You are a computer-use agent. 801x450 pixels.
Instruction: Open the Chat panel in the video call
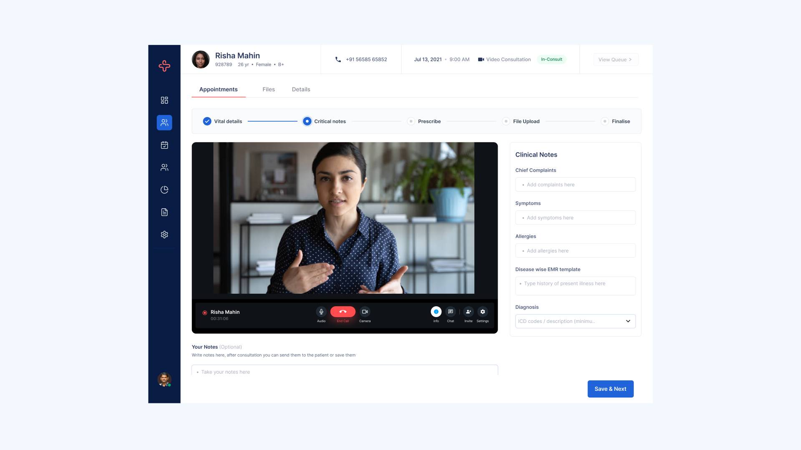pos(450,311)
